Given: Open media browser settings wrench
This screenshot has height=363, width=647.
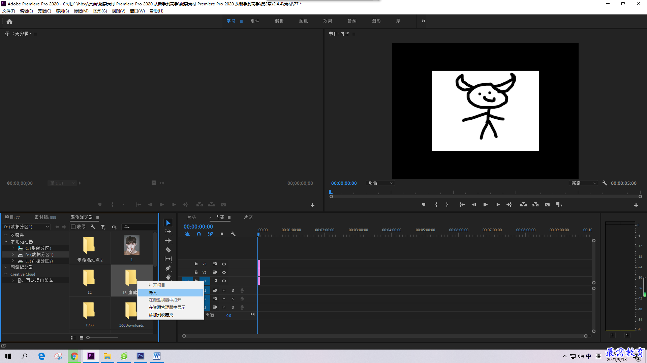Looking at the screenshot, I should pos(93,227).
